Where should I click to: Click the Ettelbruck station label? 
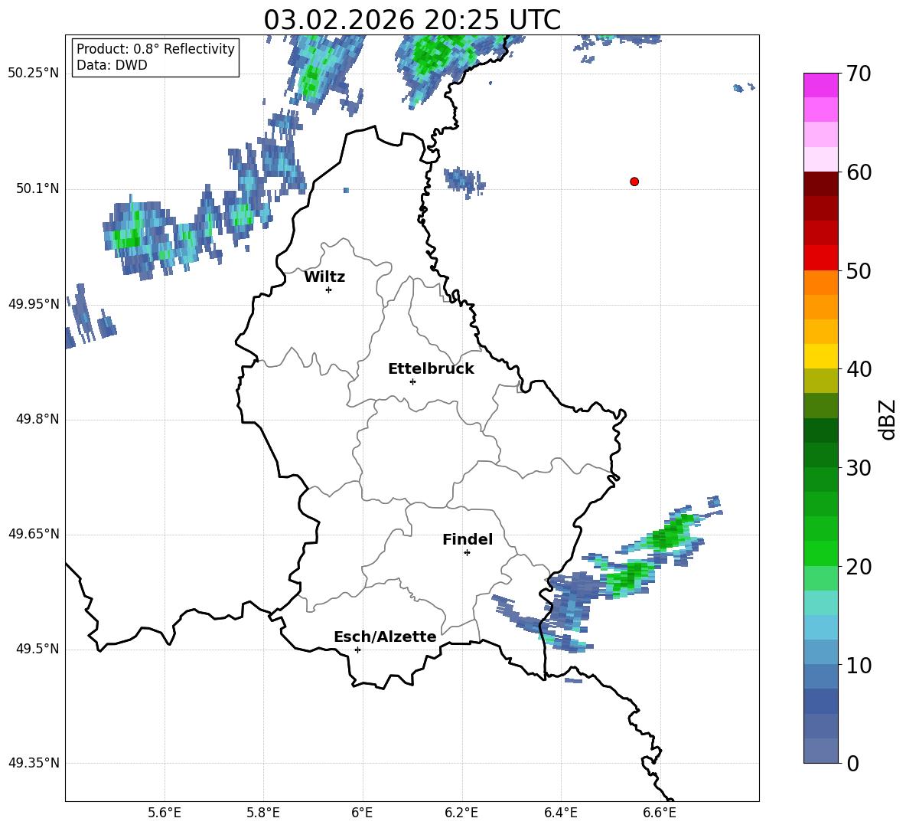[431, 369]
